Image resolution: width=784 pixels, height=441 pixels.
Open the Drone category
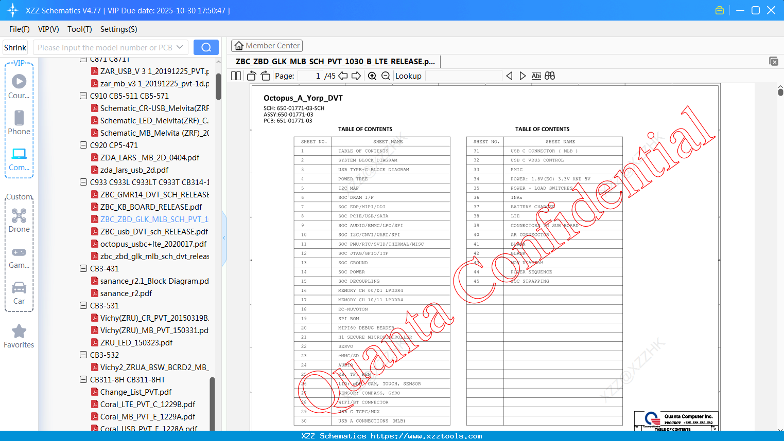tap(19, 220)
